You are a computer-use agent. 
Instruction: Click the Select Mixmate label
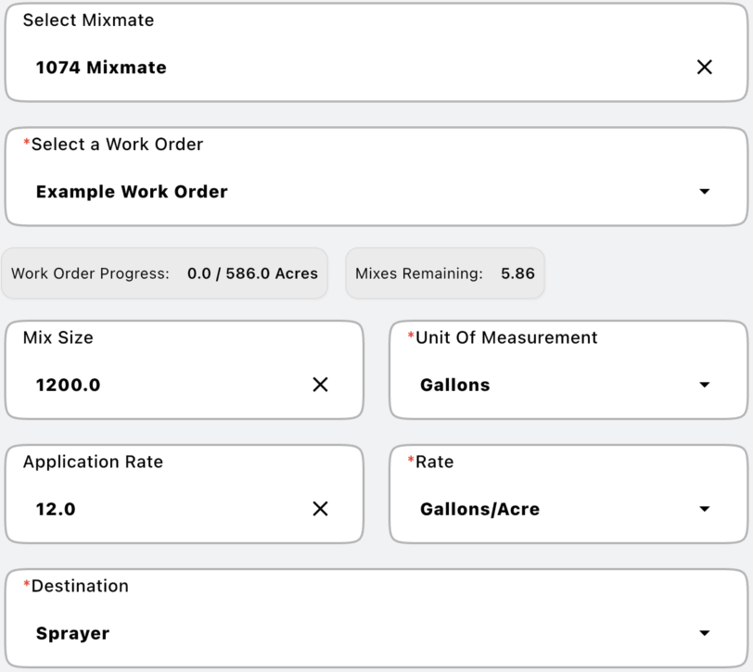pyautogui.click(x=88, y=20)
